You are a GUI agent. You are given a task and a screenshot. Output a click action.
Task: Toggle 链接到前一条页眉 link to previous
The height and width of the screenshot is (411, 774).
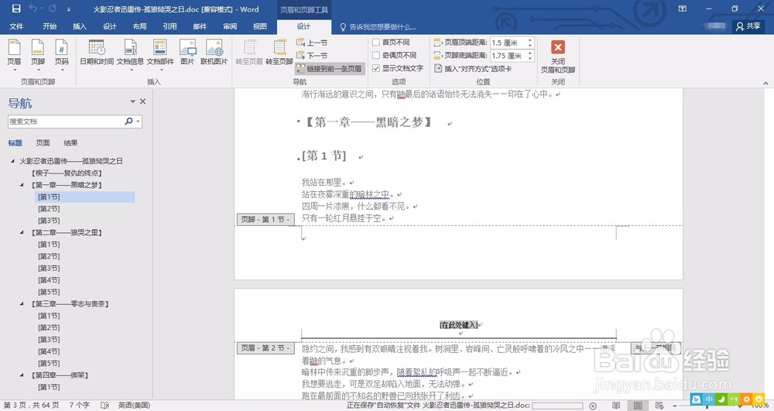pos(330,69)
